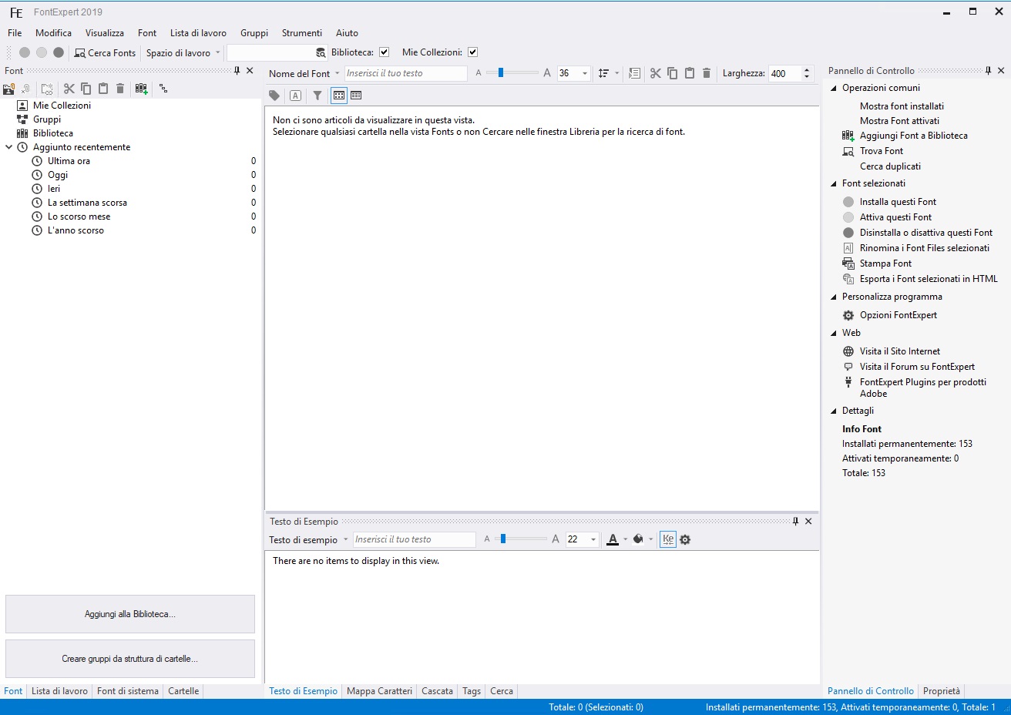
Task: Click the filter funnel icon
Action: tap(317, 96)
